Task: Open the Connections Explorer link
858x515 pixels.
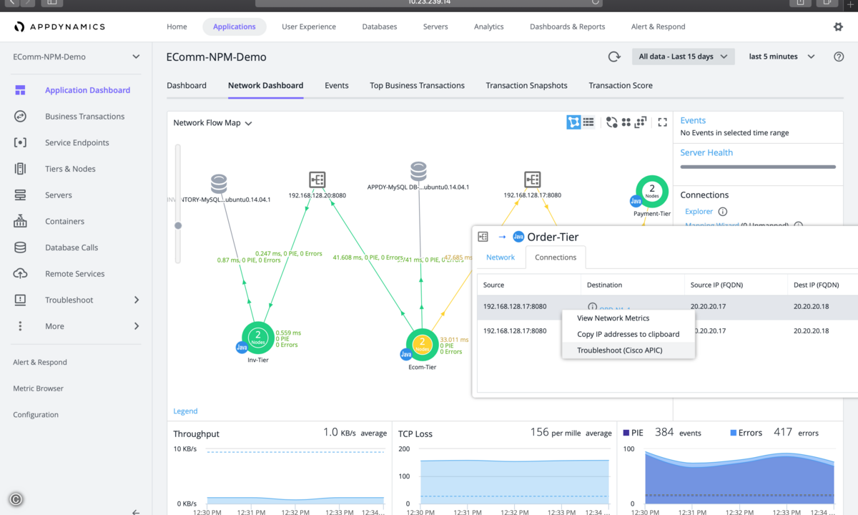Action: pyautogui.click(x=699, y=212)
